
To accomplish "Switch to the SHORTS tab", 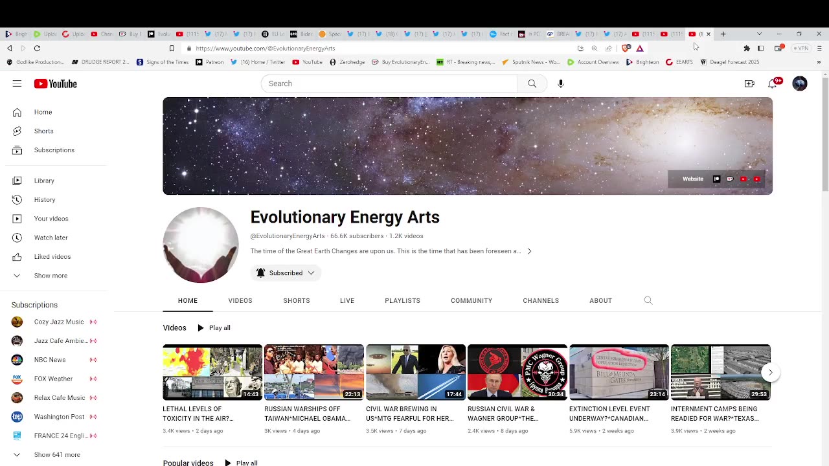I will coord(297,301).
